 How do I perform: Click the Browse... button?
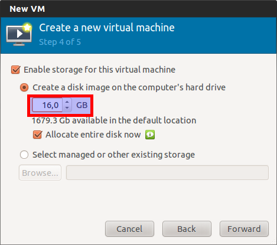pyautogui.click(x=40, y=173)
